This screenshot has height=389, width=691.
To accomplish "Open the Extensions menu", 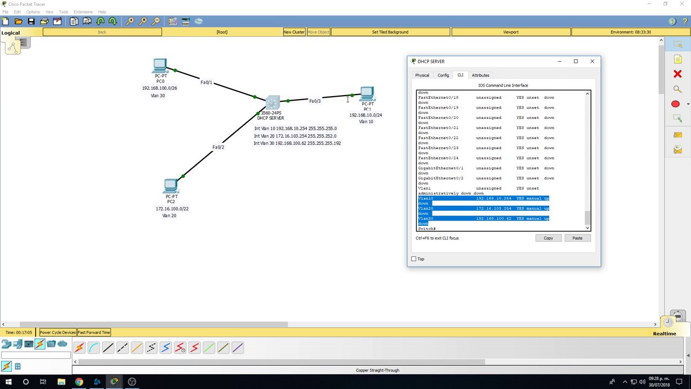I will [83, 12].
